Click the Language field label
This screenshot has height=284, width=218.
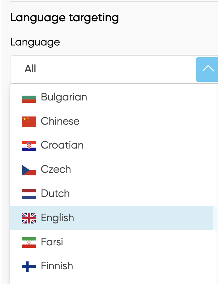[x=35, y=42]
